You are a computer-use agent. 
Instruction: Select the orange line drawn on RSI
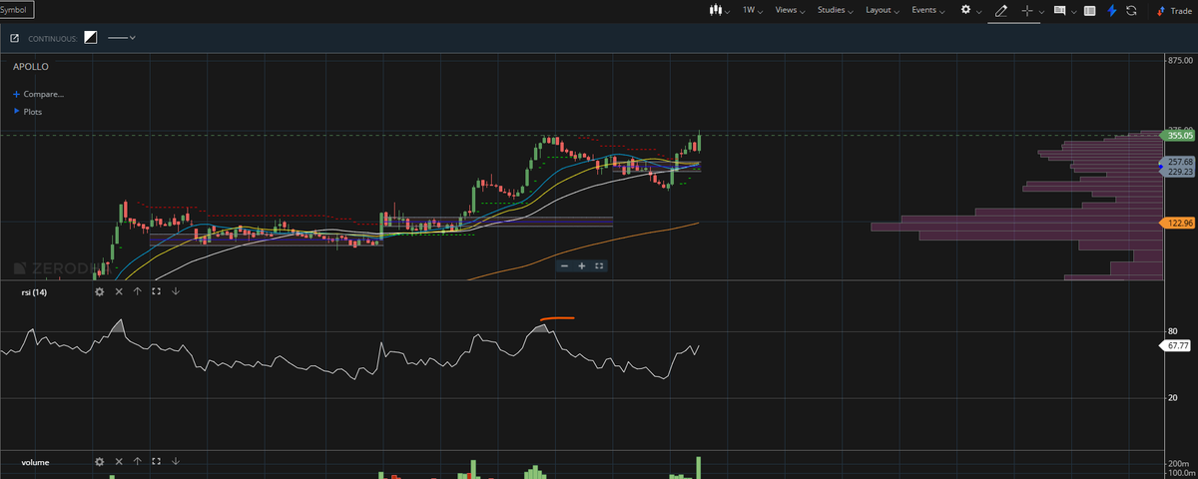pyautogui.click(x=556, y=319)
